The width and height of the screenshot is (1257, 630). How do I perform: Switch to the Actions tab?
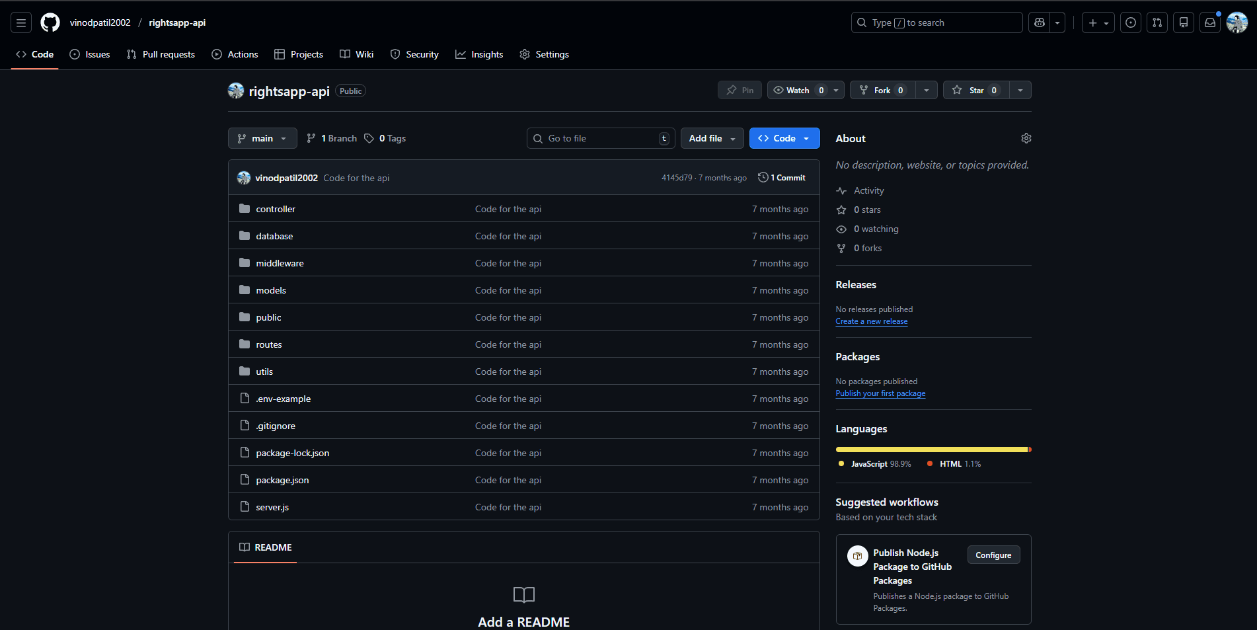[x=235, y=54]
